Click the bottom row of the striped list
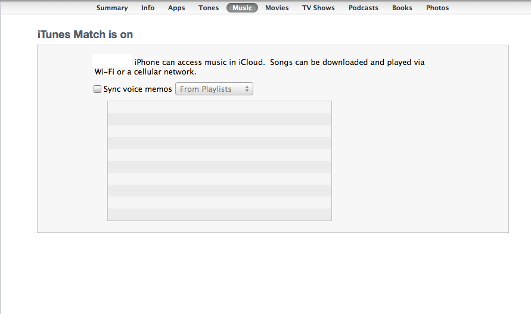 pos(219,214)
